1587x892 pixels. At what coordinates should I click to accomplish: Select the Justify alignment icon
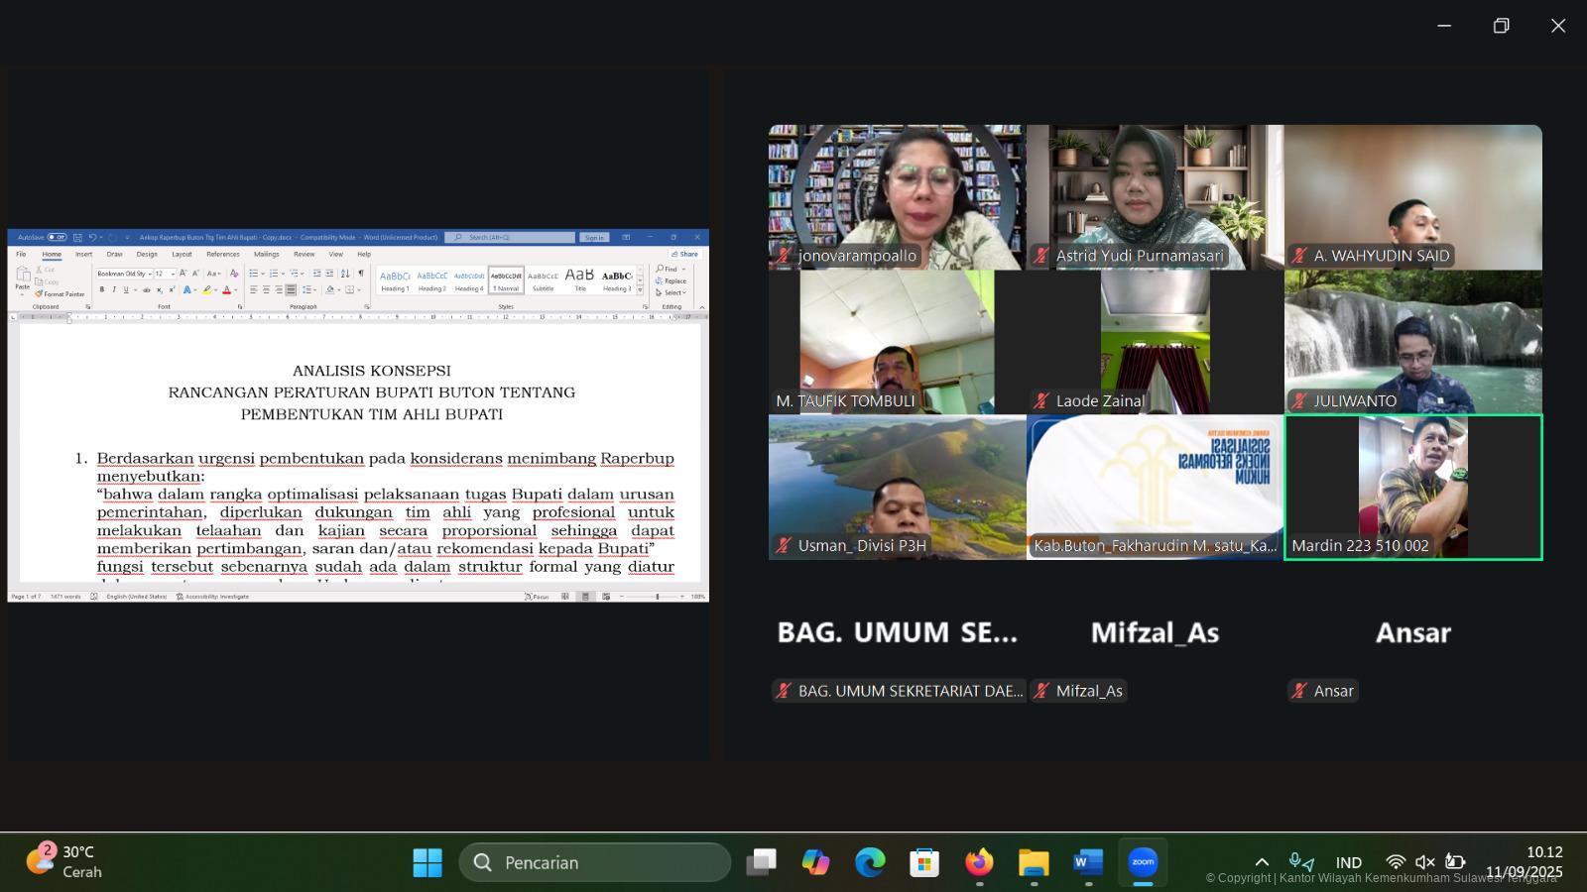[x=291, y=290]
